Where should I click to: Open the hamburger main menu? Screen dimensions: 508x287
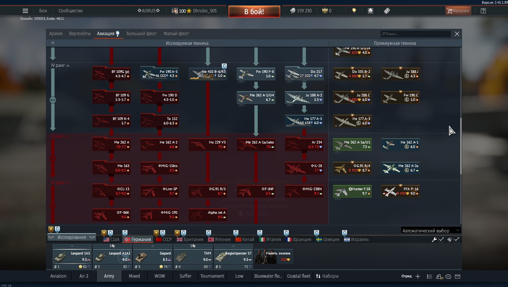25,11
